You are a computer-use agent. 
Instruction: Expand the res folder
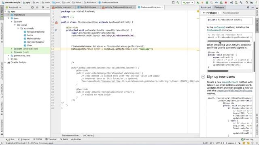click(x=8, y=59)
